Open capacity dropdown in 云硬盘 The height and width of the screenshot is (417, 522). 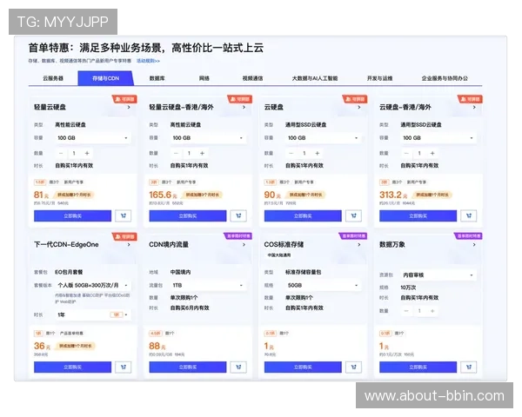click(324, 138)
